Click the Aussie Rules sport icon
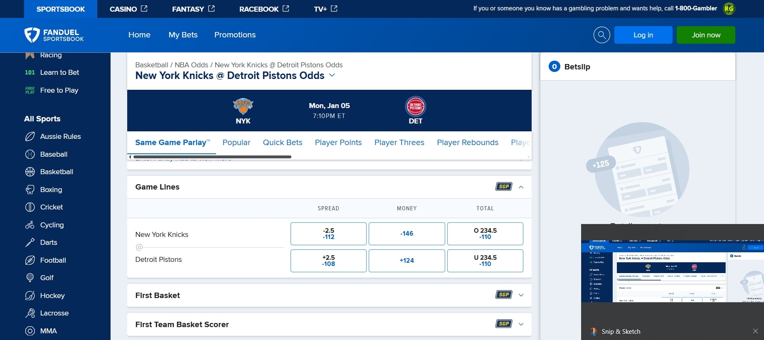Image resolution: width=764 pixels, height=340 pixels. pyautogui.click(x=30, y=136)
